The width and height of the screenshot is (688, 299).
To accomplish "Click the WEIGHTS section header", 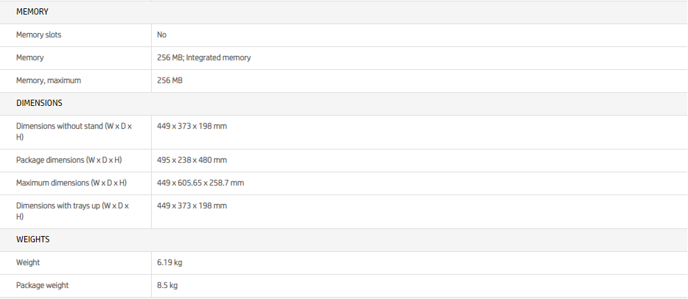I will click(x=33, y=239).
